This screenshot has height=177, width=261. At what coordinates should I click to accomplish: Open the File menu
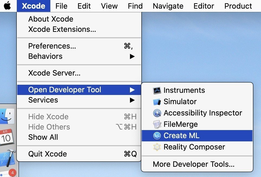click(61, 6)
